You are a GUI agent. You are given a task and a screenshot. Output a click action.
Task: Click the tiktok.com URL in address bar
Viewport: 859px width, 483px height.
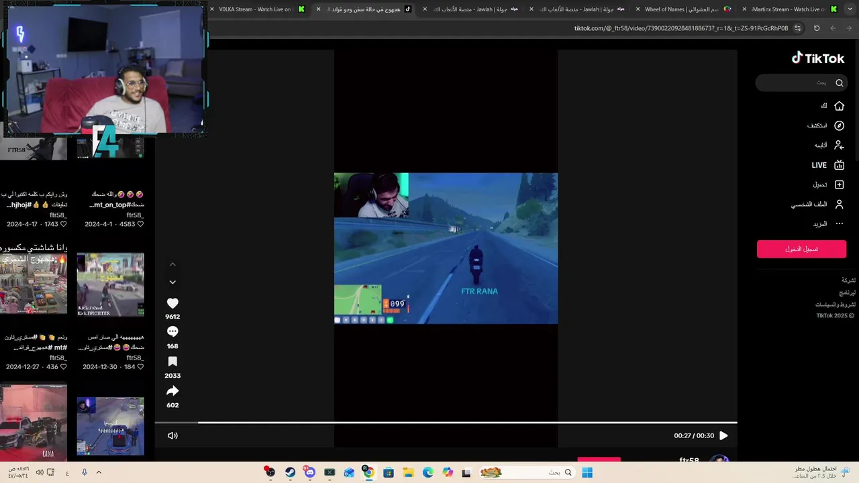pyautogui.click(x=681, y=28)
